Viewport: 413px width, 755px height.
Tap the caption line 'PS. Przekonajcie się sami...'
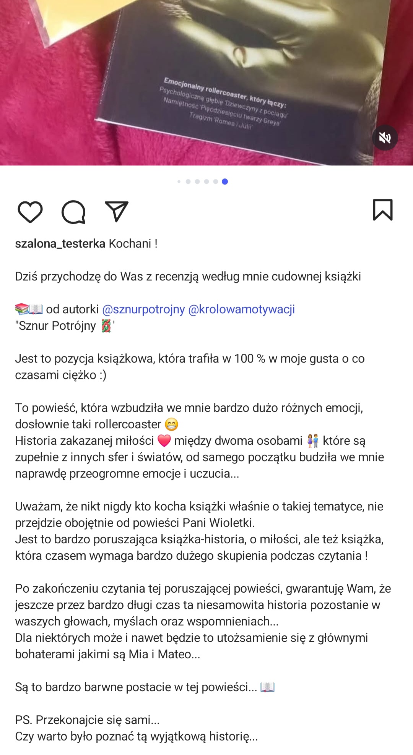pos(87,720)
